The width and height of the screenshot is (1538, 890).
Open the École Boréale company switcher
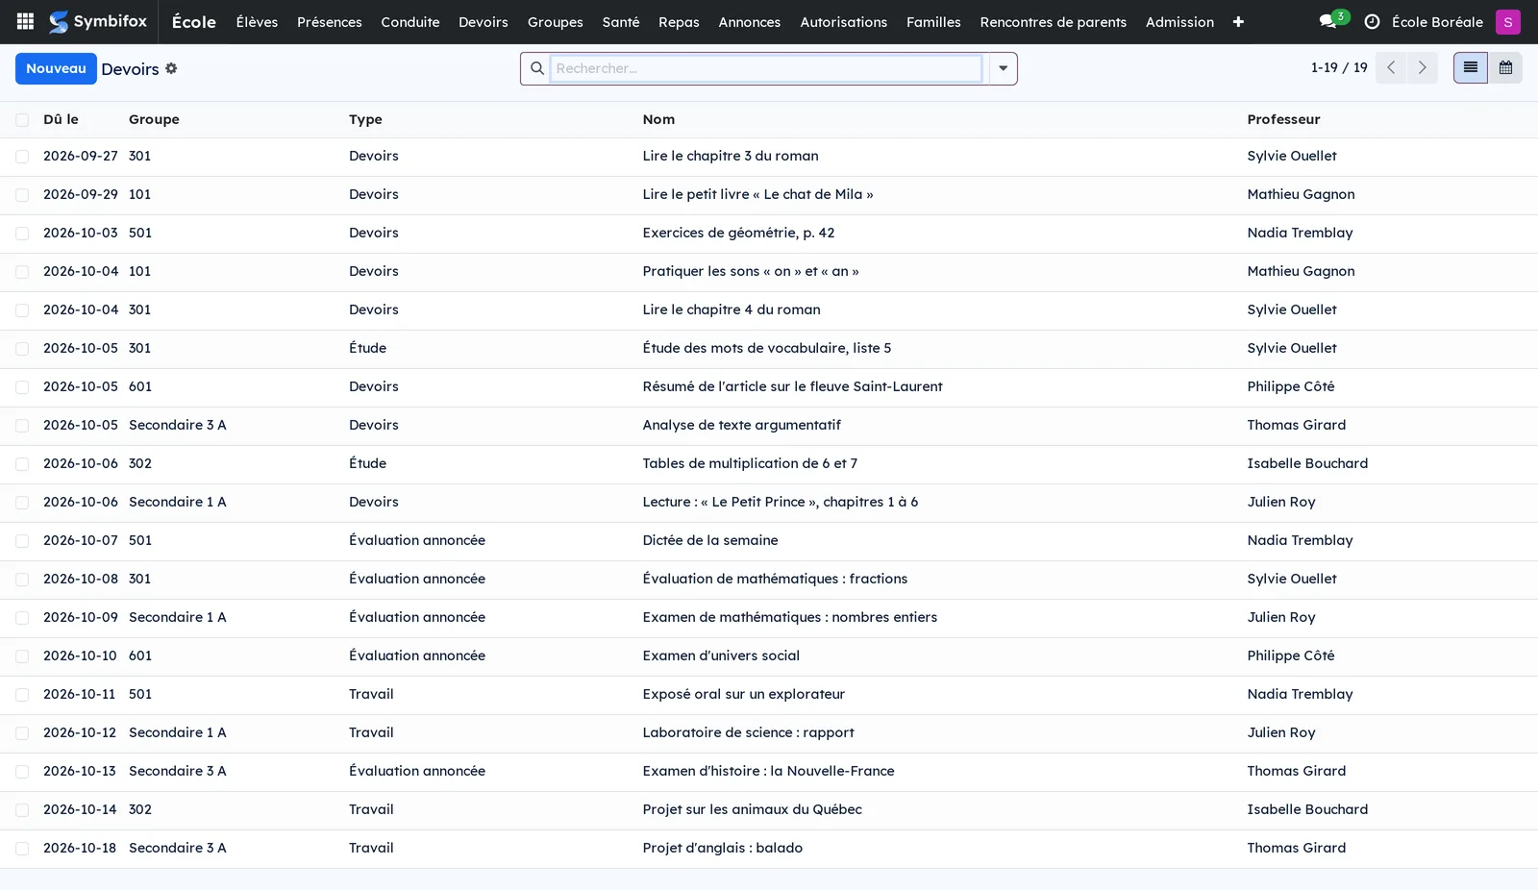[1437, 21]
